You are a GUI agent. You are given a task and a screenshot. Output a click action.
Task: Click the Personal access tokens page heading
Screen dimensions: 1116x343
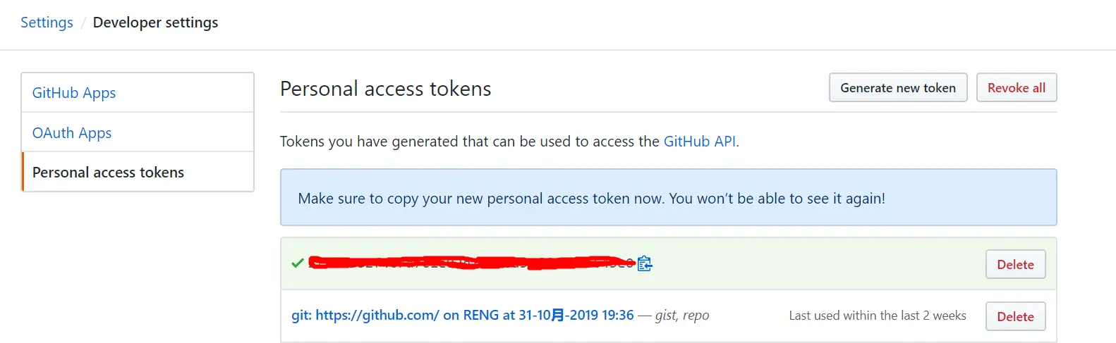[x=386, y=89]
